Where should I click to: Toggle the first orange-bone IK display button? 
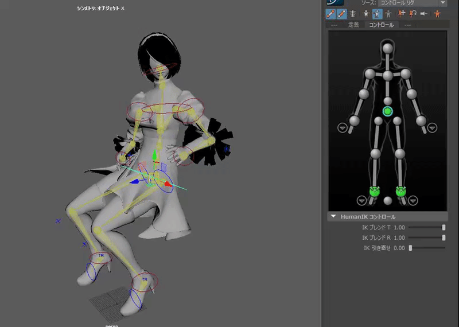332,13
